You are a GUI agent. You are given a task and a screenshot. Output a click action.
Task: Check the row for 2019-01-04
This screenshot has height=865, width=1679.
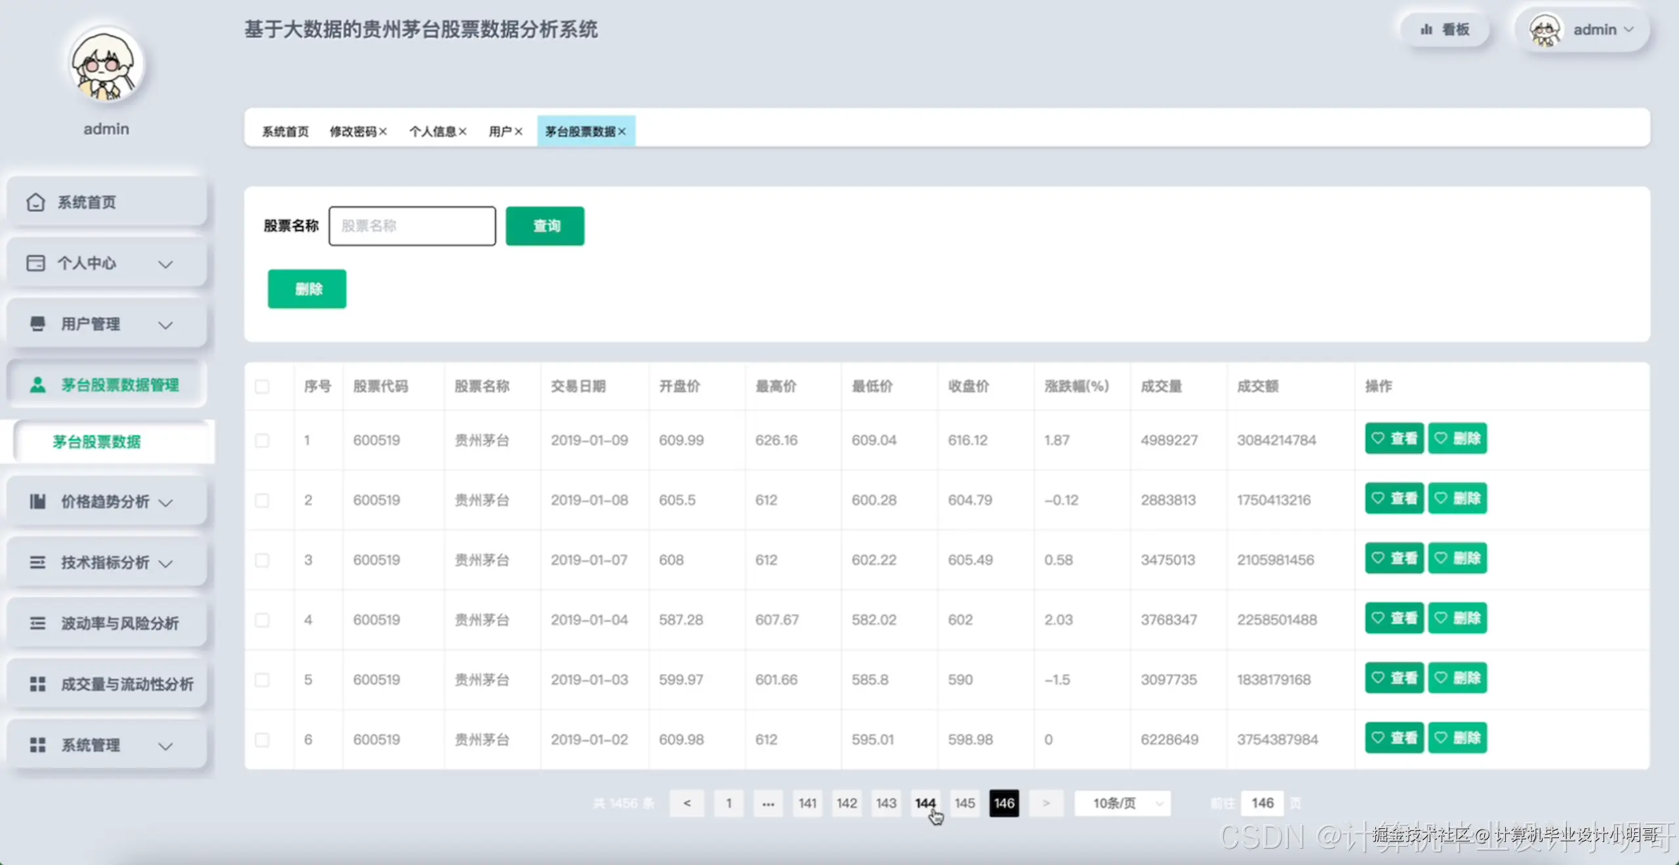(262, 620)
